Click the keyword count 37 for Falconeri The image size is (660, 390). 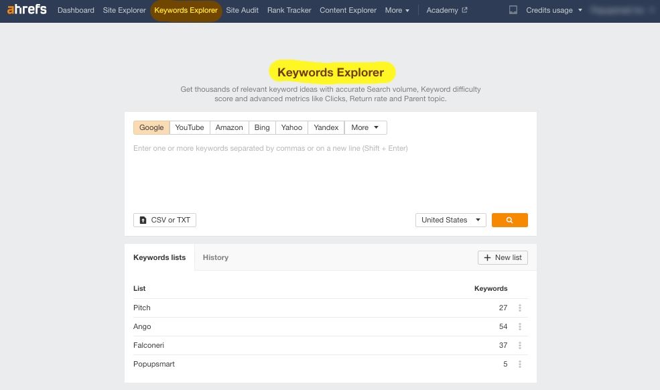(x=503, y=345)
